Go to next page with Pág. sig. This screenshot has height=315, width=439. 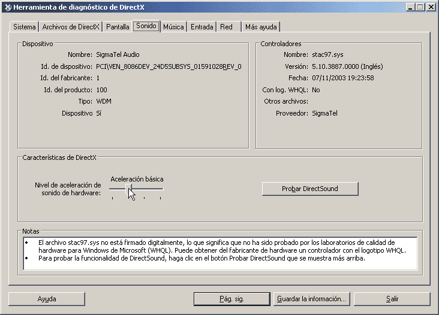point(232,299)
